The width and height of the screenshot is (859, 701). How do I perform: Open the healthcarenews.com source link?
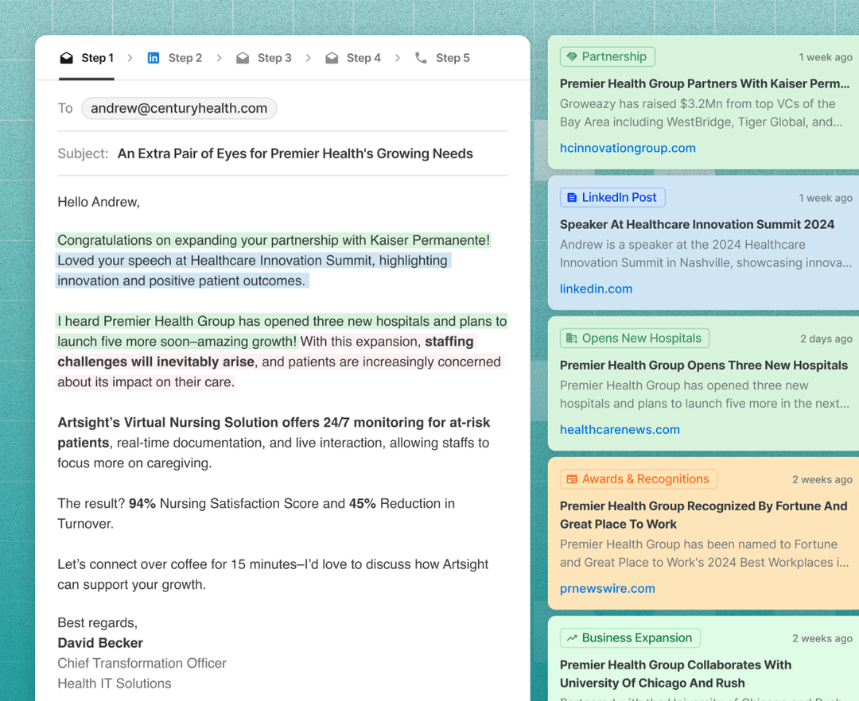point(620,430)
